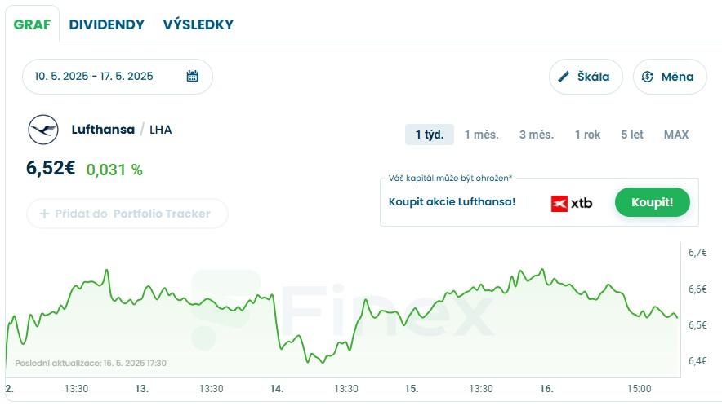Click the xtb broker logo
The width and height of the screenshot is (722, 406).
[x=572, y=203]
